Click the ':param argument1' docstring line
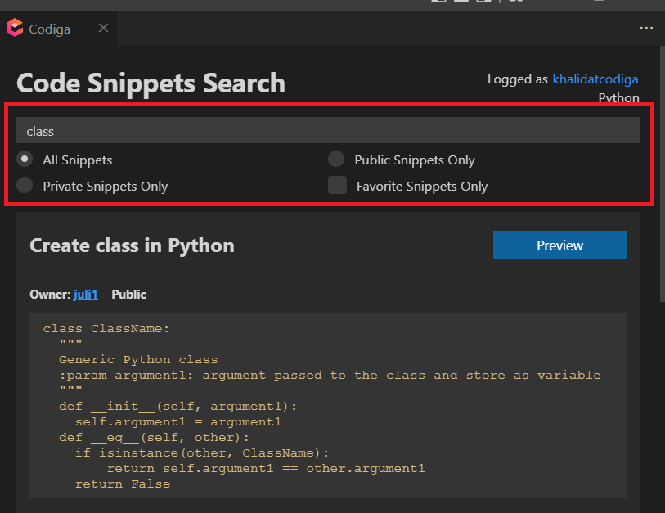The width and height of the screenshot is (665, 513). tap(330, 376)
